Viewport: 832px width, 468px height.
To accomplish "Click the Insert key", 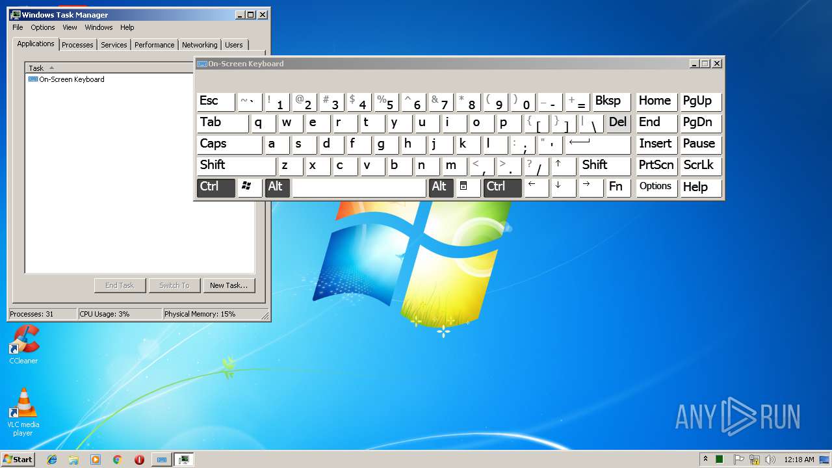I will pos(656,144).
